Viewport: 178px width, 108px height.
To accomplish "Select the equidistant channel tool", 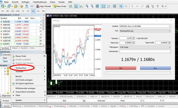I will pos(147,6).
